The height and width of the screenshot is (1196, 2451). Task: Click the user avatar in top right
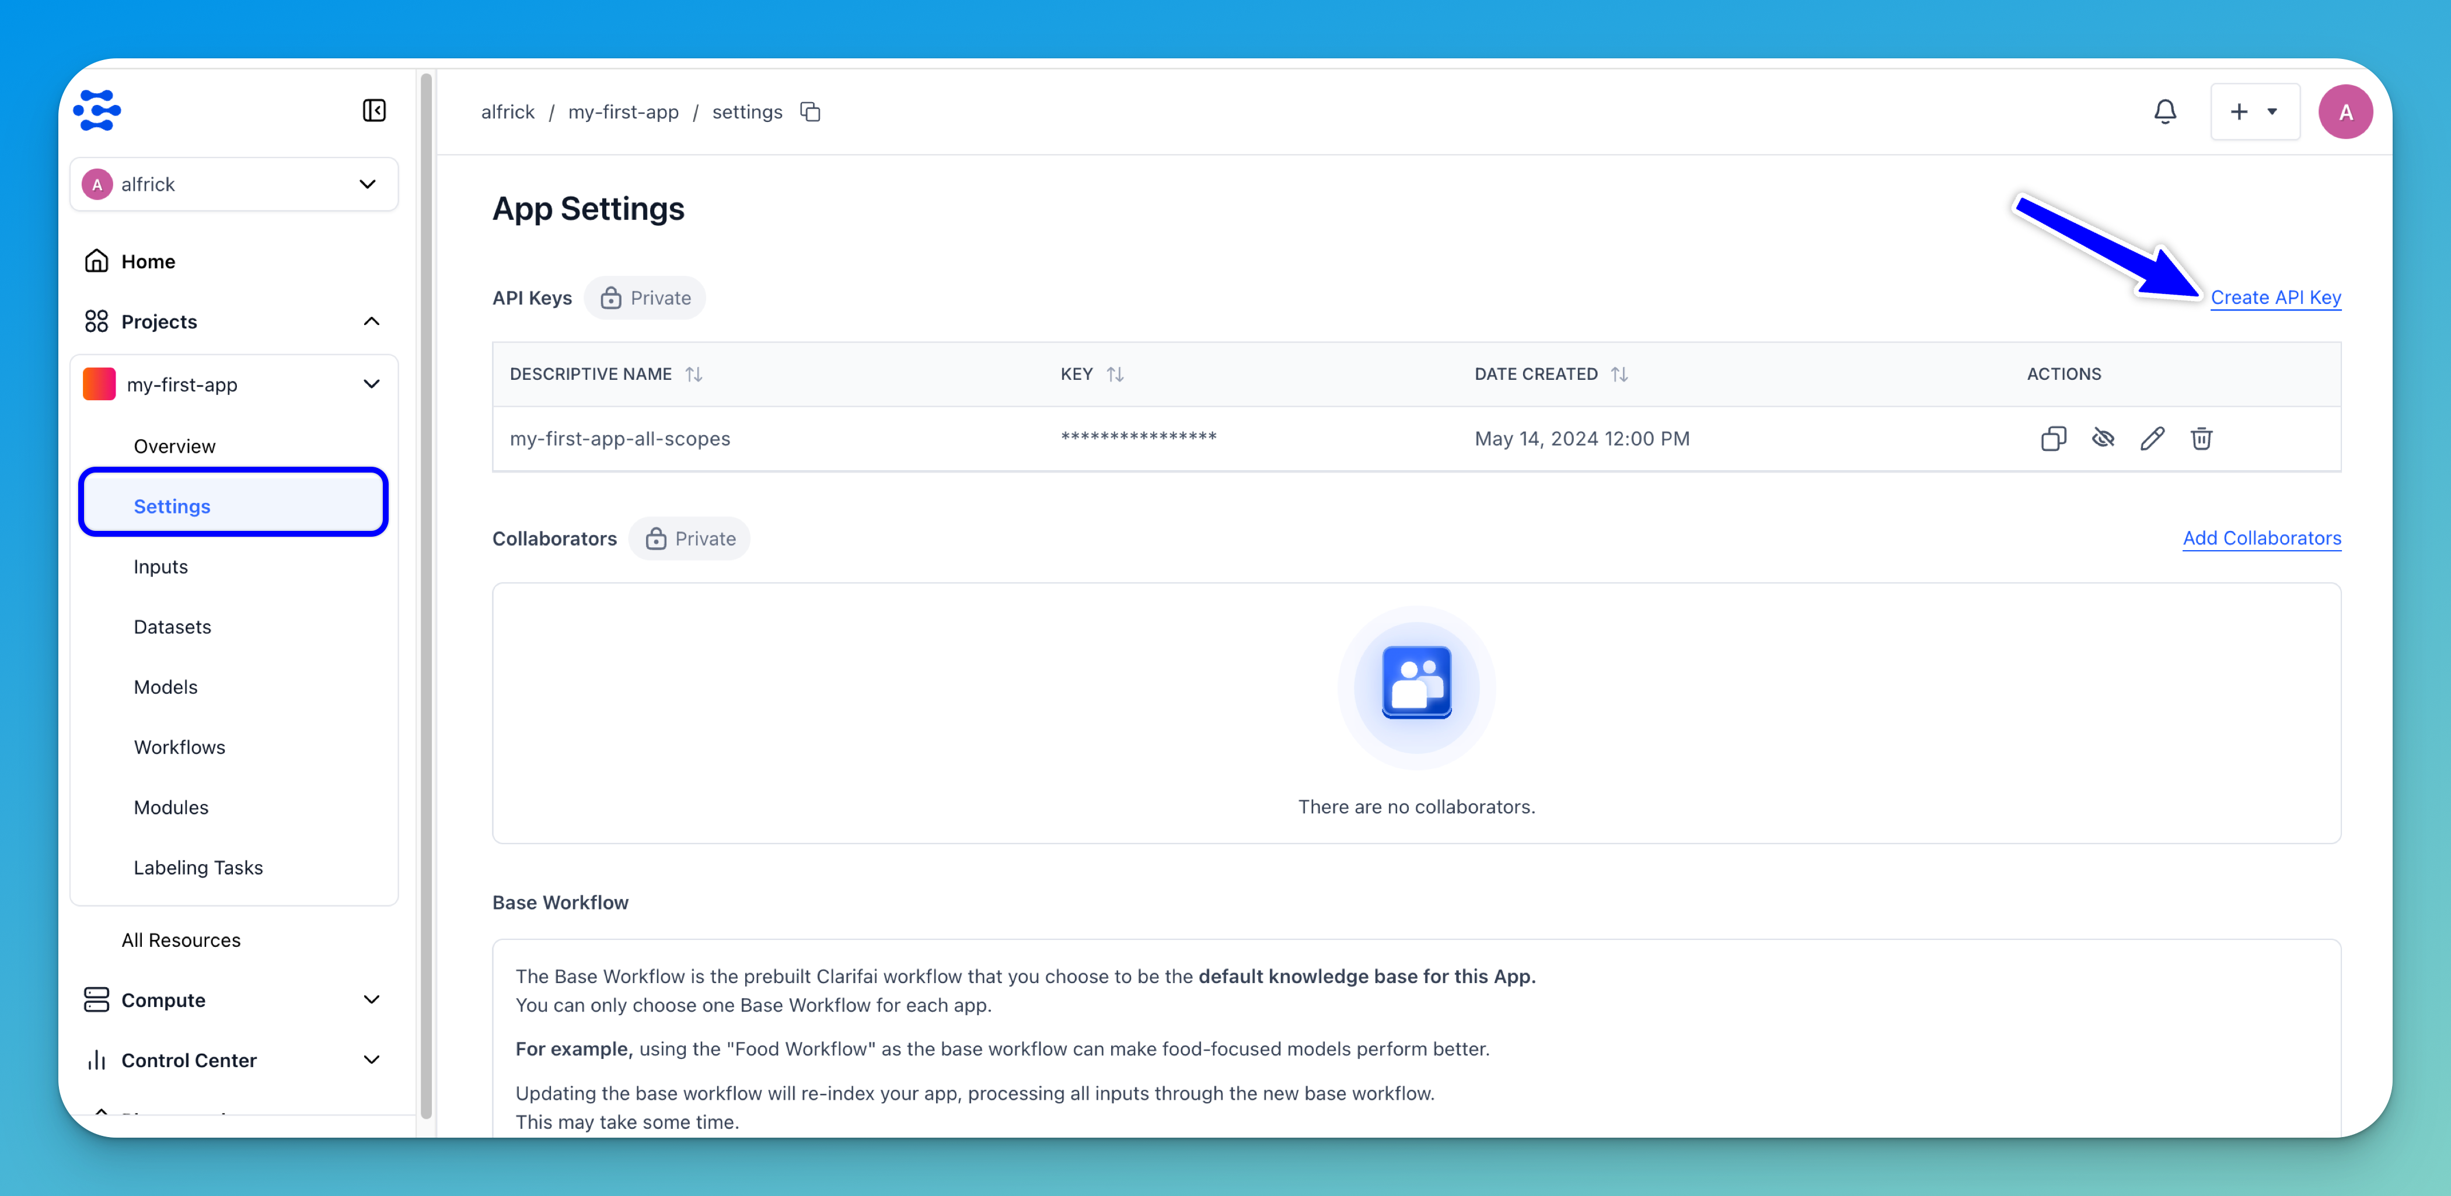(x=2344, y=111)
